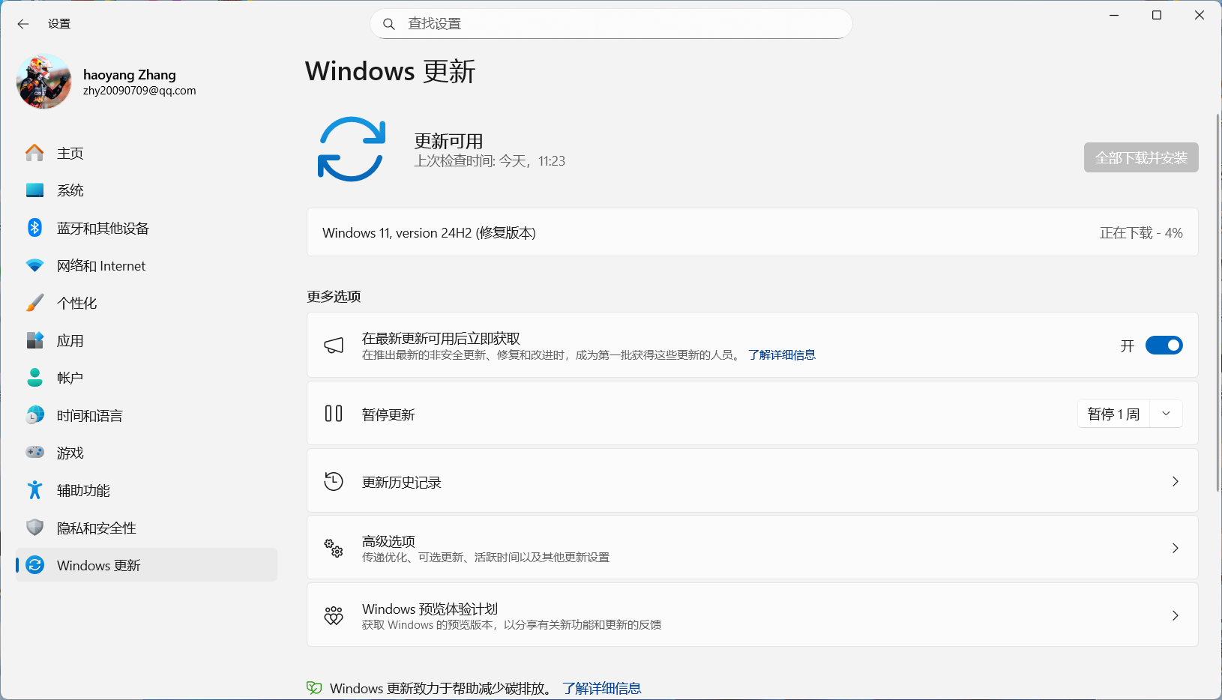Click the green leaf carbon icon

[314, 688]
